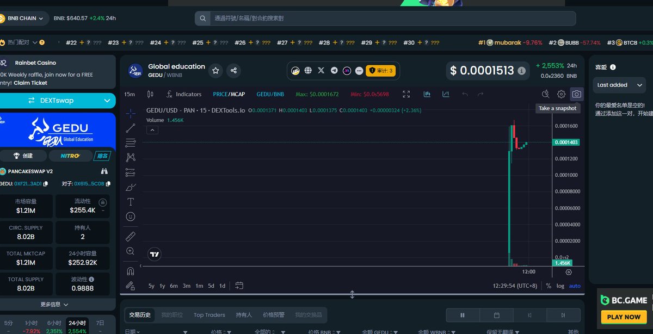Select the 交易历史 trade history tab
The height and width of the screenshot is (334, 653).
pyautogui.click(x=140, y=315)
